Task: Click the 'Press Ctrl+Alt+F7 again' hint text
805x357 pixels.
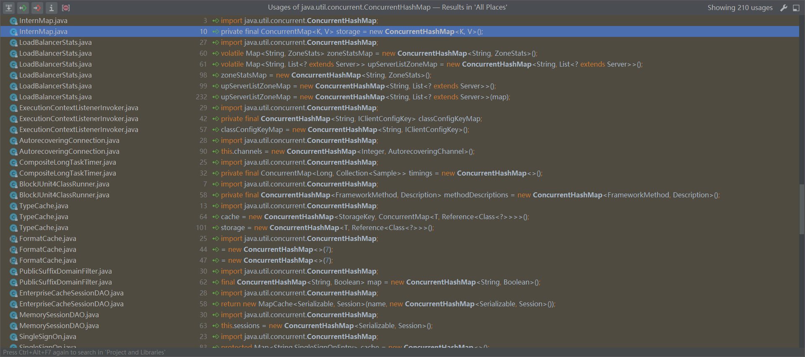Action: click(x=84, y=352)
